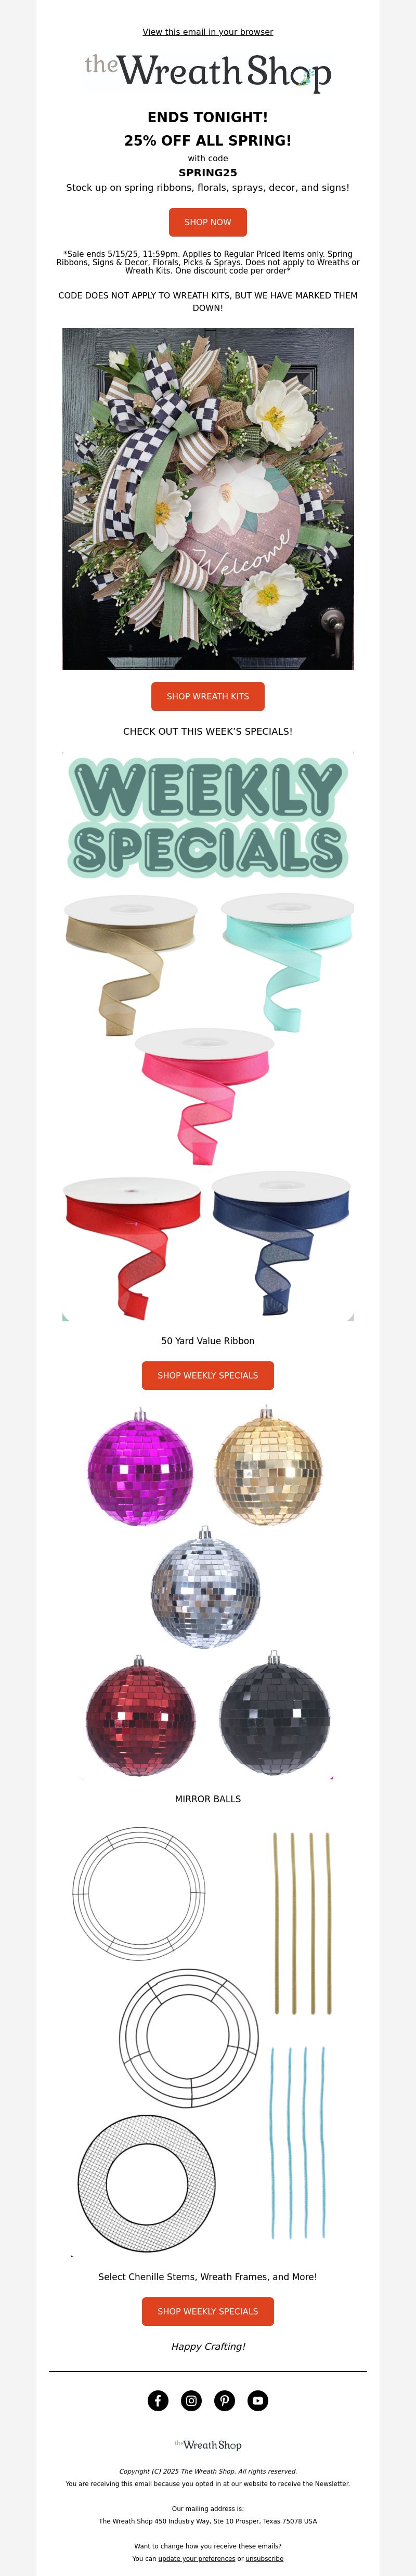
Task: Click the SHOP NOW button
Action: pyautogui.click(x=208, y=222)
